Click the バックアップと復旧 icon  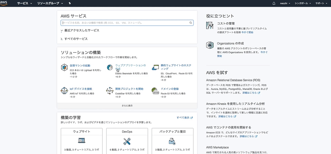click(x=172, y=141)
